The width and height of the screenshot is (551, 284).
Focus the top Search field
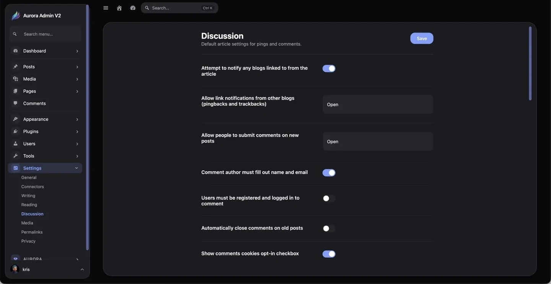pyautogui.click(x=179, y=8)
